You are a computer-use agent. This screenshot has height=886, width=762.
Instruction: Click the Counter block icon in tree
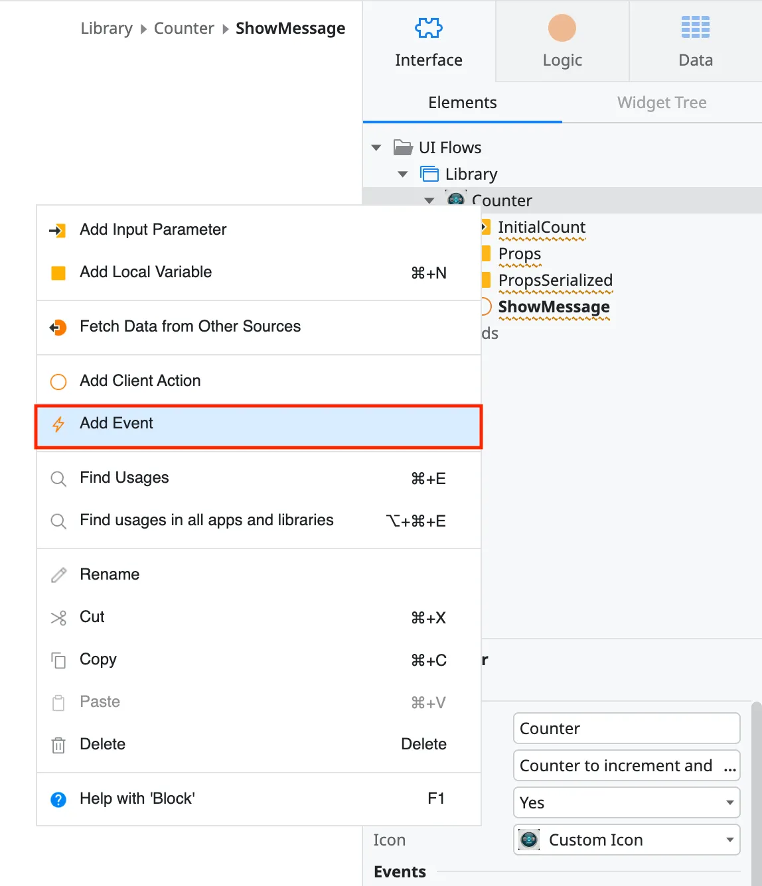(x=455, y=199)
